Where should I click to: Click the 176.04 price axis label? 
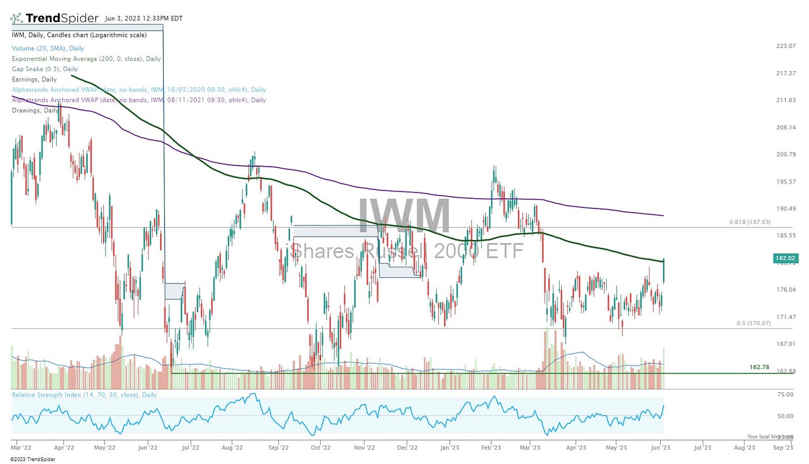point(786,290)
